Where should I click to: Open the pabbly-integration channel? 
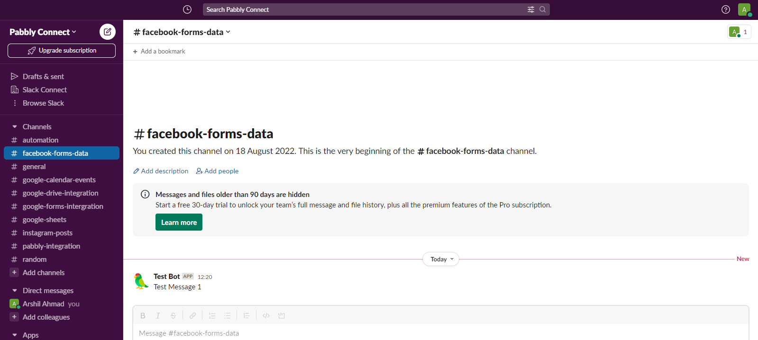62,246
